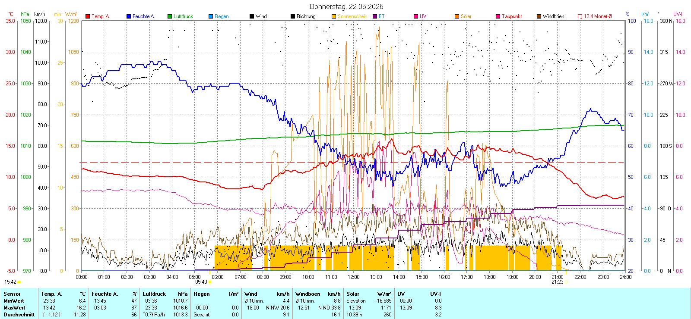Click the red Temp. A. legend square
The width and height of the screenshot is (691, 319).
point(88,16)
